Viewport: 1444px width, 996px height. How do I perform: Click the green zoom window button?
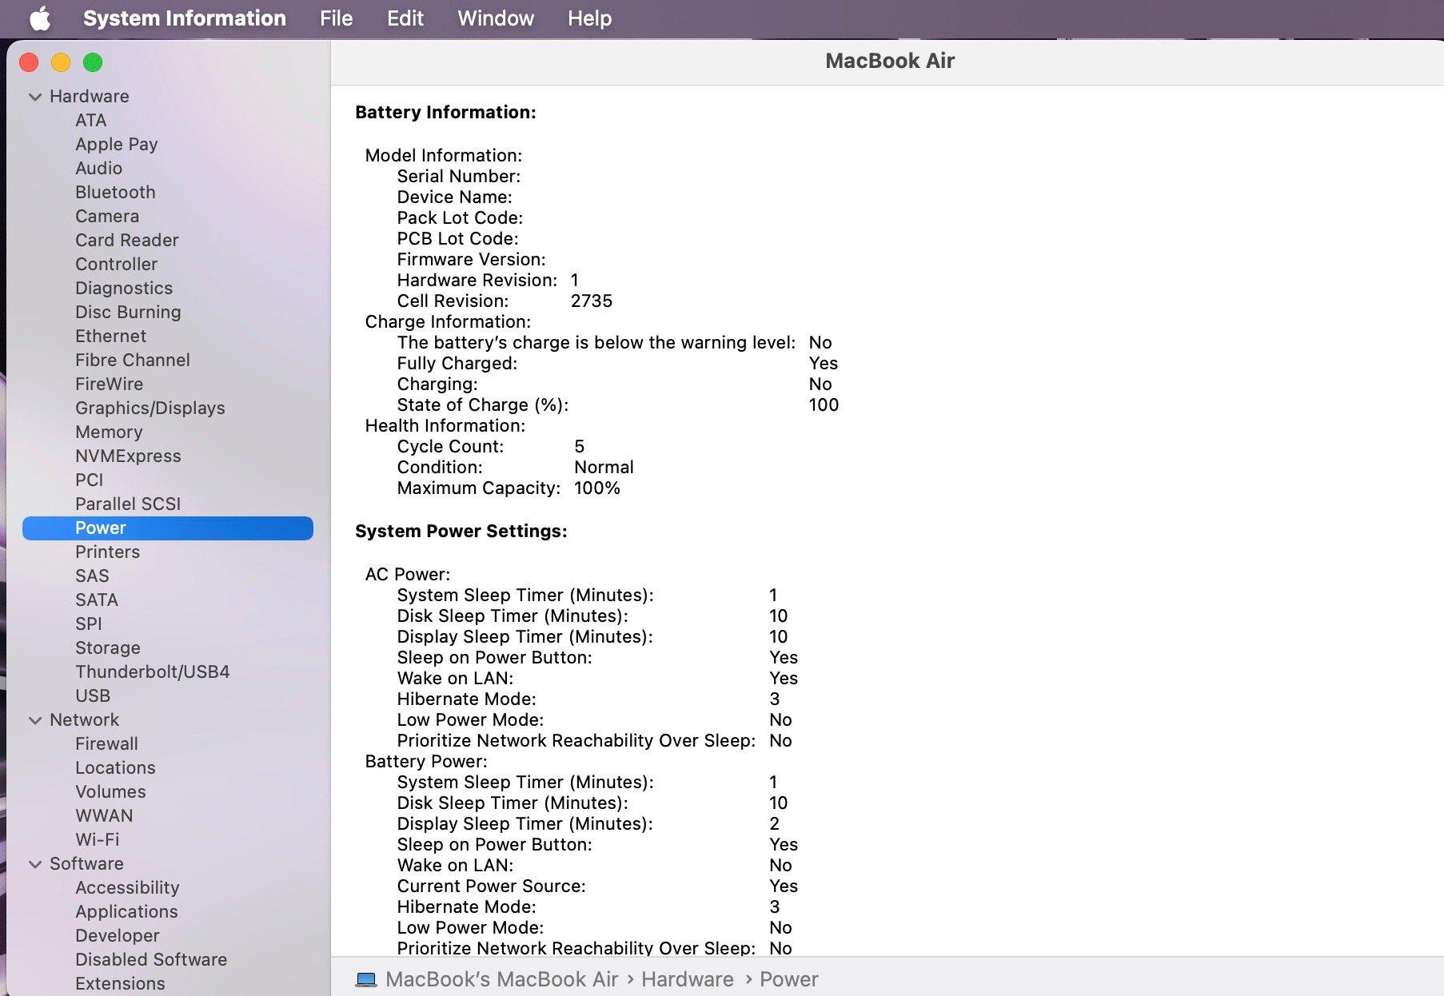[93, 62]
